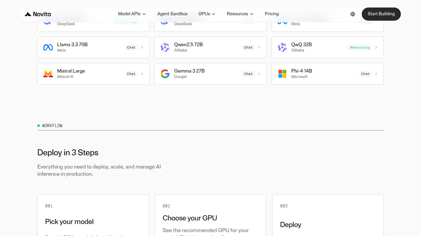The height and width of the screenshot is (236, 421).
Task: Open Mistral Large via its arrow chevron
Action: point(142,74)
